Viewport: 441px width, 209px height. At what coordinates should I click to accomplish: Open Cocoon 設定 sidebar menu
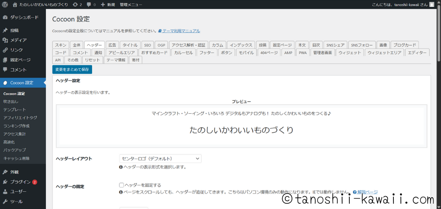click(x=23, y=83)
